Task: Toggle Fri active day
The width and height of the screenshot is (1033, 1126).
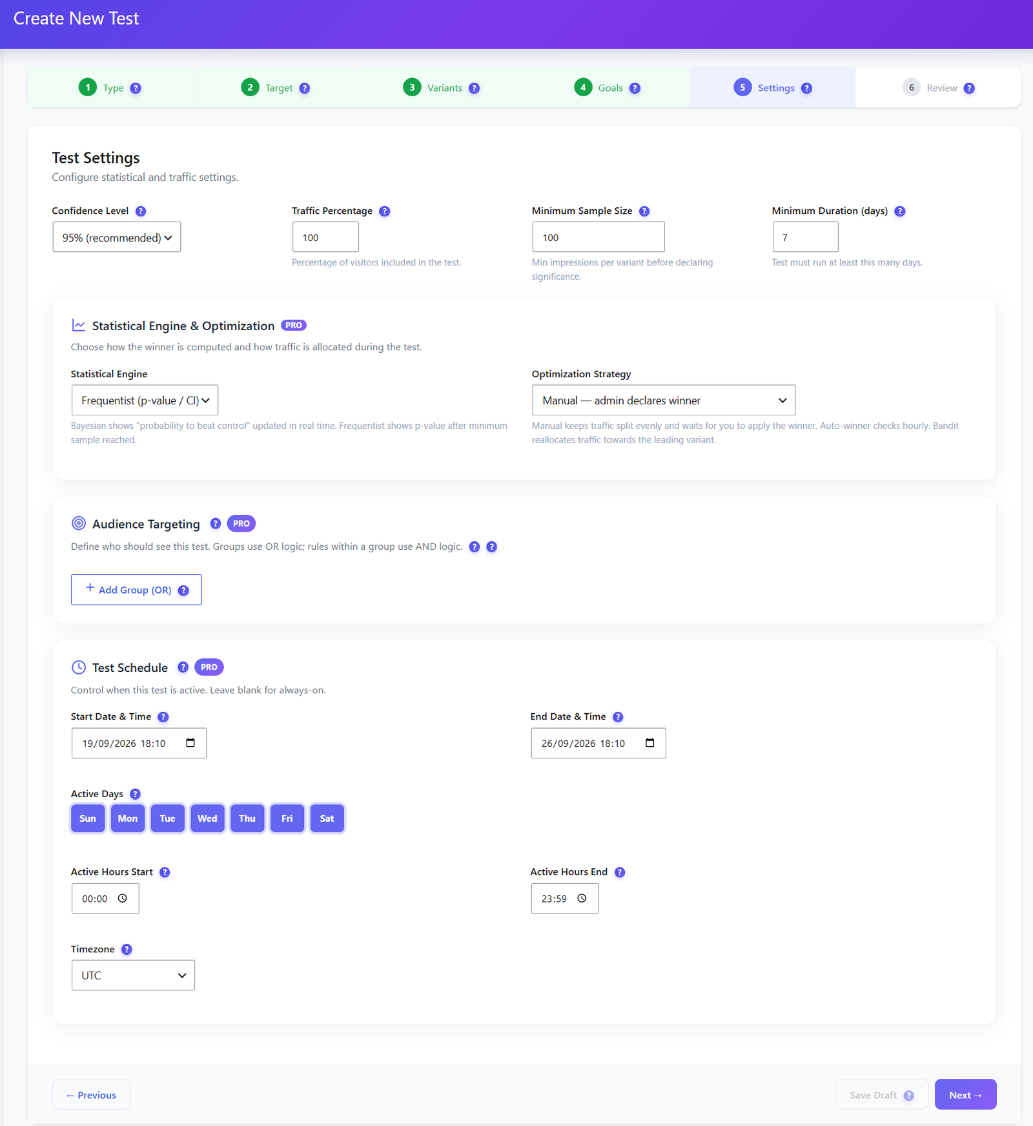Action: (x=287, y=818)
